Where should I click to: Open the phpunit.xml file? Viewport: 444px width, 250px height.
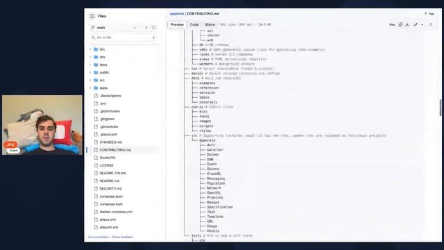point(109,227)
